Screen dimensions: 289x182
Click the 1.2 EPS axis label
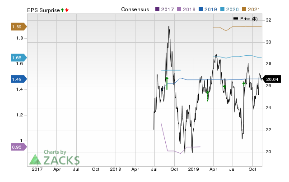coord(19,115)
